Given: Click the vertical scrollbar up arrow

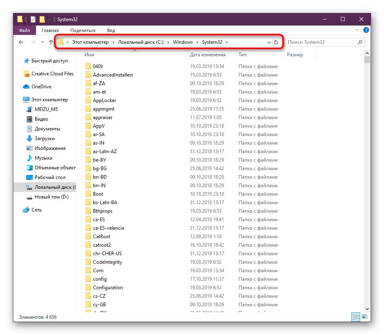Looking at the screenshot, I should click(x=367, y=53).
